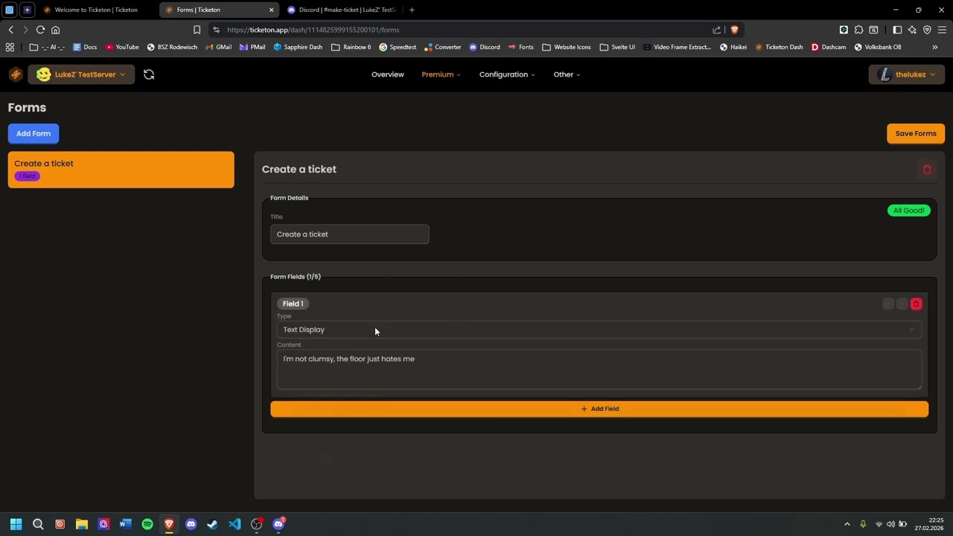This screenshot has width=953, height=536.
Task: Open the bookmarks apps grid icon
Action: click(10, 47)
